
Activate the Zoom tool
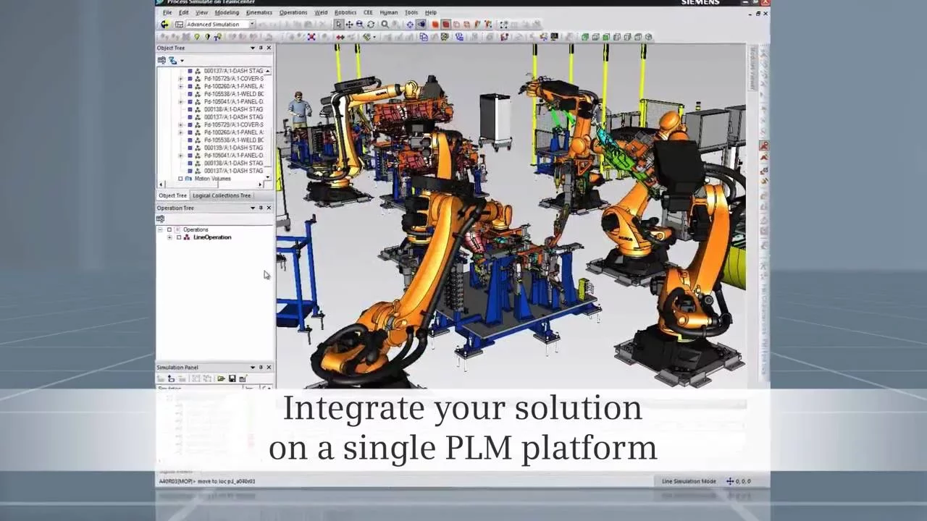(x=359, y=25)
